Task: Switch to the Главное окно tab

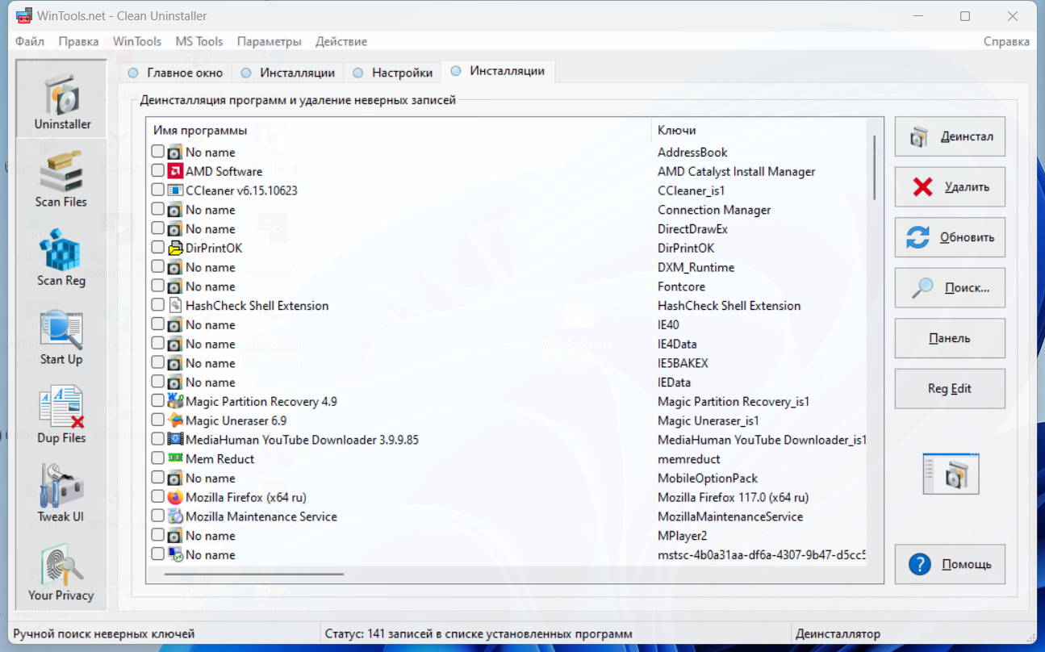Action: tap(175, 73)
